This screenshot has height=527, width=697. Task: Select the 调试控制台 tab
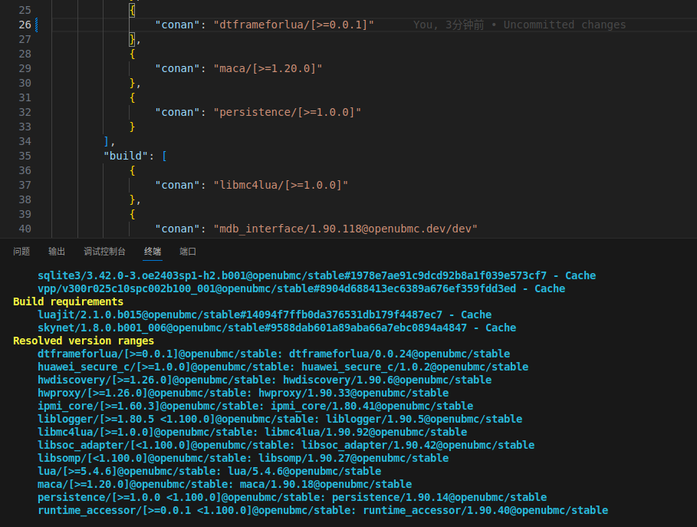(x=104, y=252)
